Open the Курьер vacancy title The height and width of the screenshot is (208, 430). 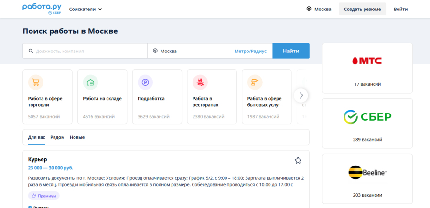coord(38,159)
